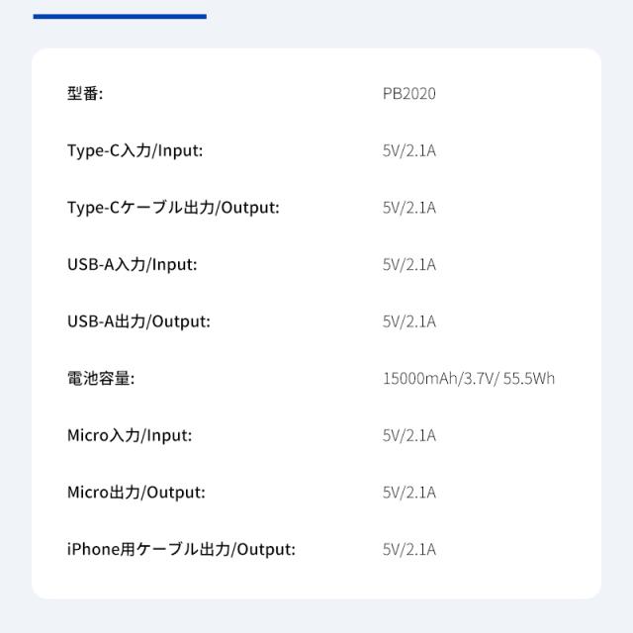
Task: Select the 5V/2.1A value for iPhone用ケーブル出力
Action: click(408, 549)
